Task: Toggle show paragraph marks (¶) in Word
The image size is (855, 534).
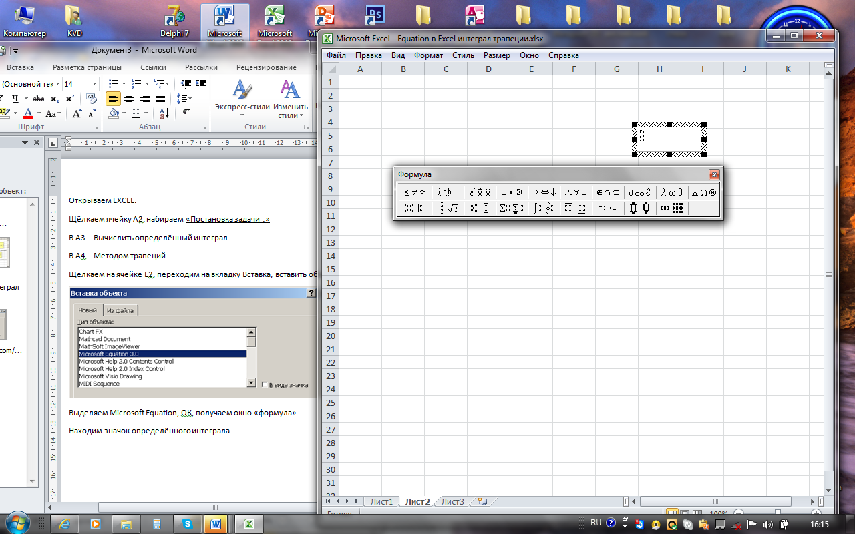Action: pos(186,113)
